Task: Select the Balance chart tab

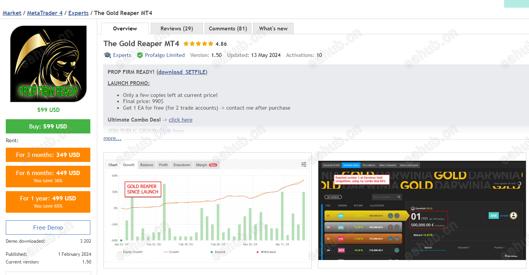Action: point(146,165)
